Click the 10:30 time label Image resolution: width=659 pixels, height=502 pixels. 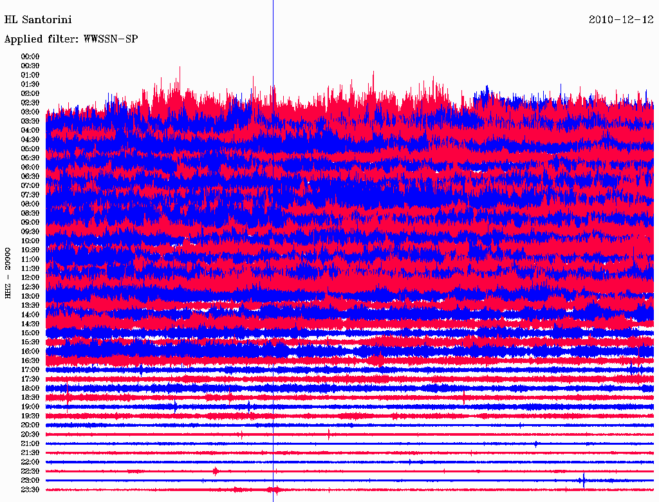click(x=30, y=250)
